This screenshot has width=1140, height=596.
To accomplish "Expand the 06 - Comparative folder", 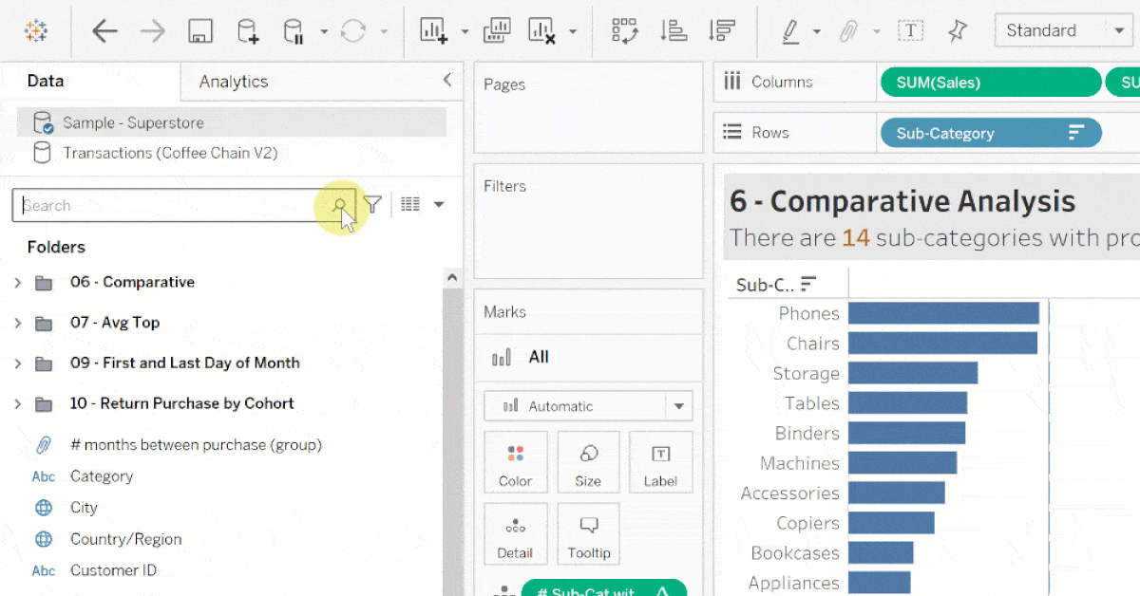I will point(17,283).
